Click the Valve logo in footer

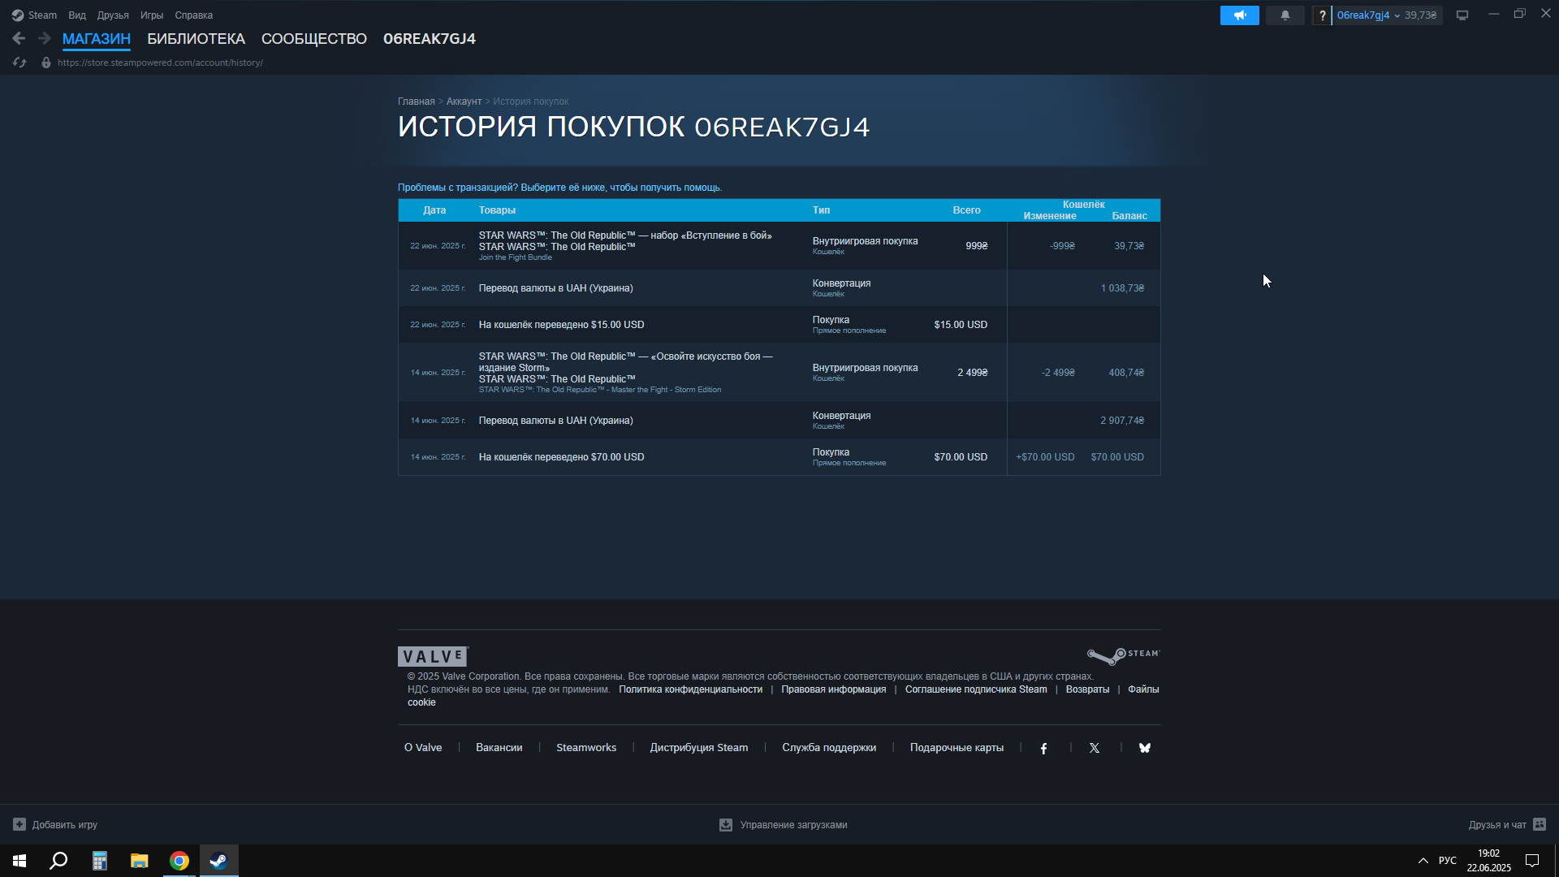click(433, 656)
